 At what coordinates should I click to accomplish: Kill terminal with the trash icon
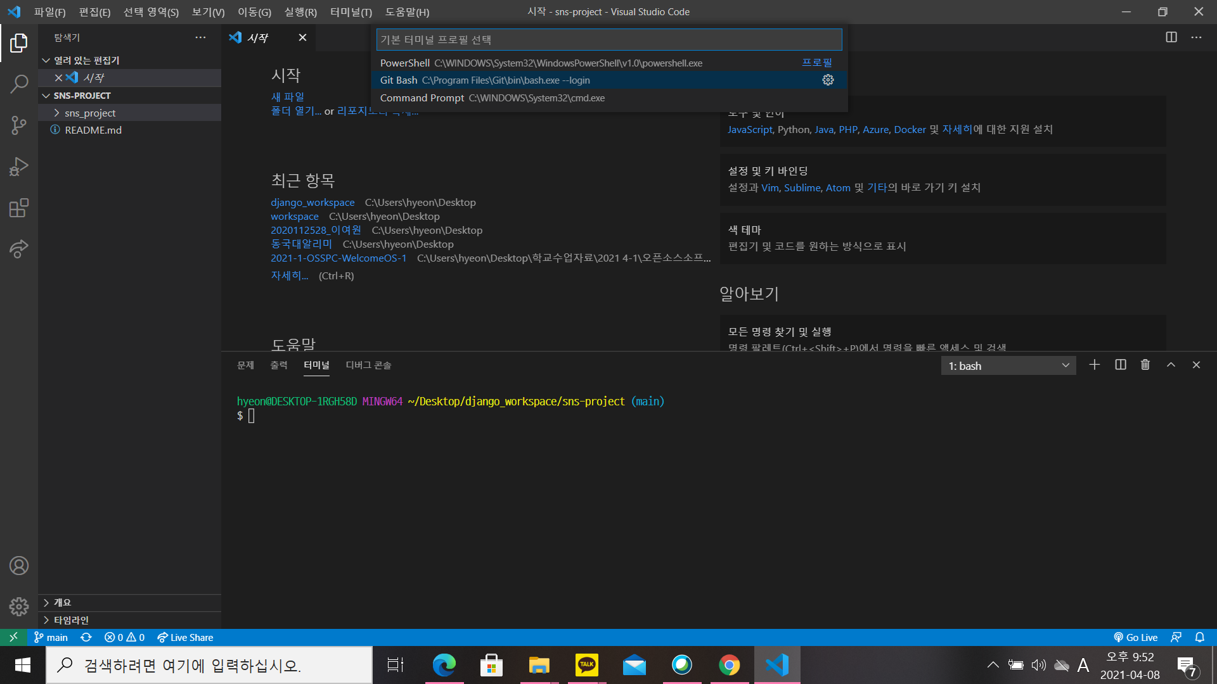[x=1145, y=365]
